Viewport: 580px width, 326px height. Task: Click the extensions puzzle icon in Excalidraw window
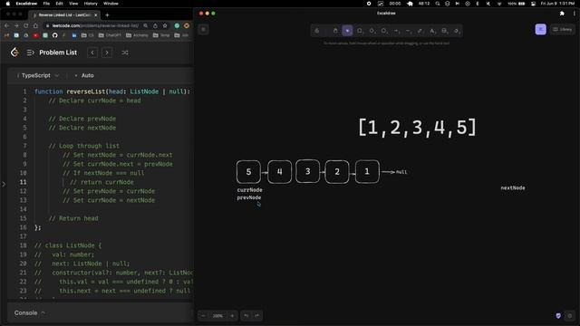point(562,14)
